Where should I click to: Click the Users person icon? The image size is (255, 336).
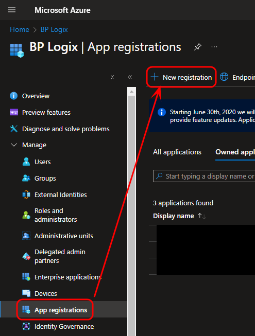[x=26, y=162]
